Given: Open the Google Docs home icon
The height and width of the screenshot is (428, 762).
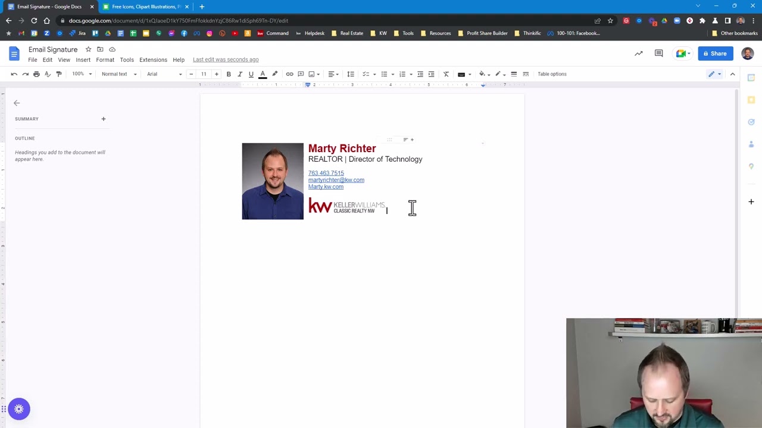Looking at the screenshot, I should click(x=14, y=54).
